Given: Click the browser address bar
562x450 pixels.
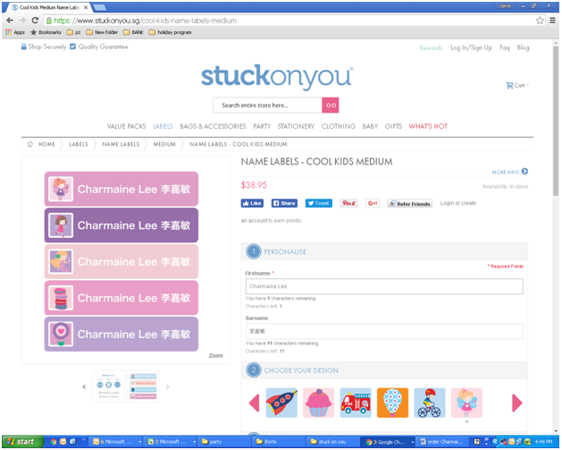Looking at the screenshot, I should pos(289,21).
